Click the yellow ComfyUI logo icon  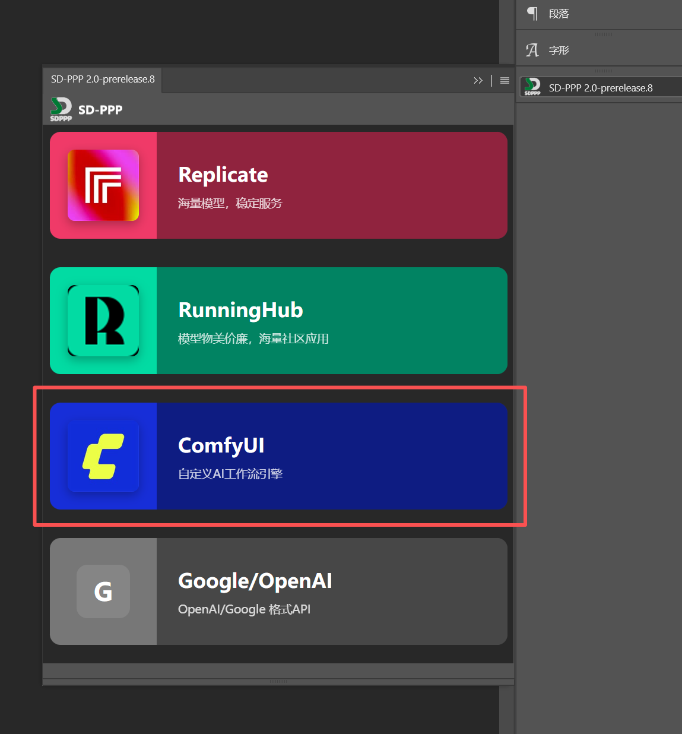point(103,456)
